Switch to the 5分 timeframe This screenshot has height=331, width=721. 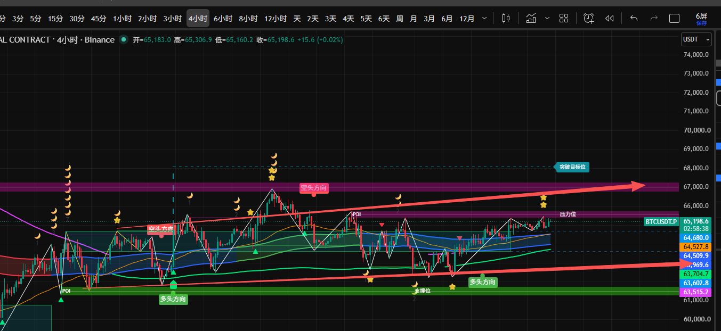[36, 18]
